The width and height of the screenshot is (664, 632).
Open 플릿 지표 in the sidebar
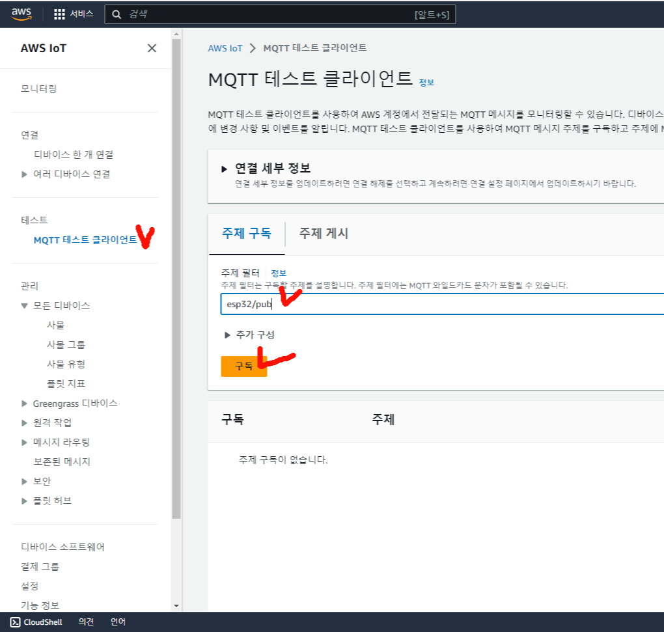tap(66, 383)
